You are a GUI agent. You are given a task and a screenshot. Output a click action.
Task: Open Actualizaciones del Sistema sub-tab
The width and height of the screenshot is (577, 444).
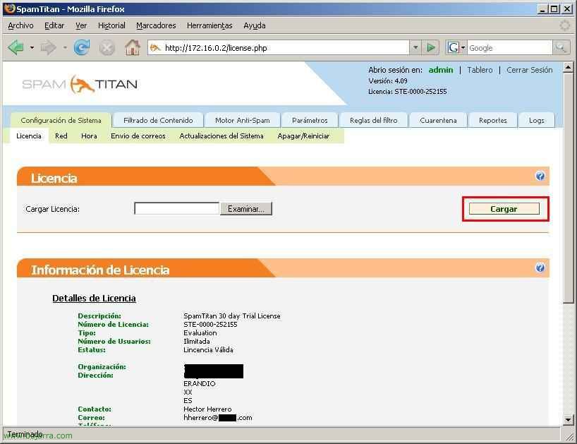(x=221, y=136)
